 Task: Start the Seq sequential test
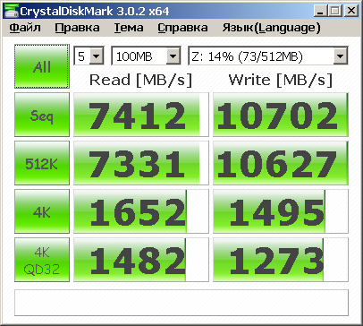[x=42, y=115]
